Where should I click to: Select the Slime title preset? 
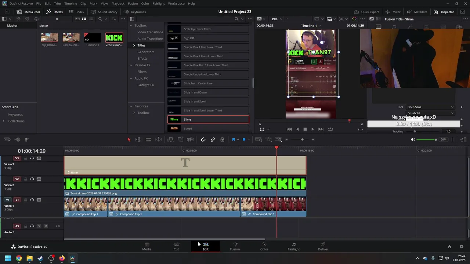[x=208, y=119]
